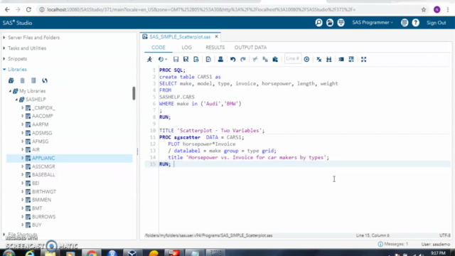Click the go to line arrow button
This screenshot has width=455, height=256.
306,59
